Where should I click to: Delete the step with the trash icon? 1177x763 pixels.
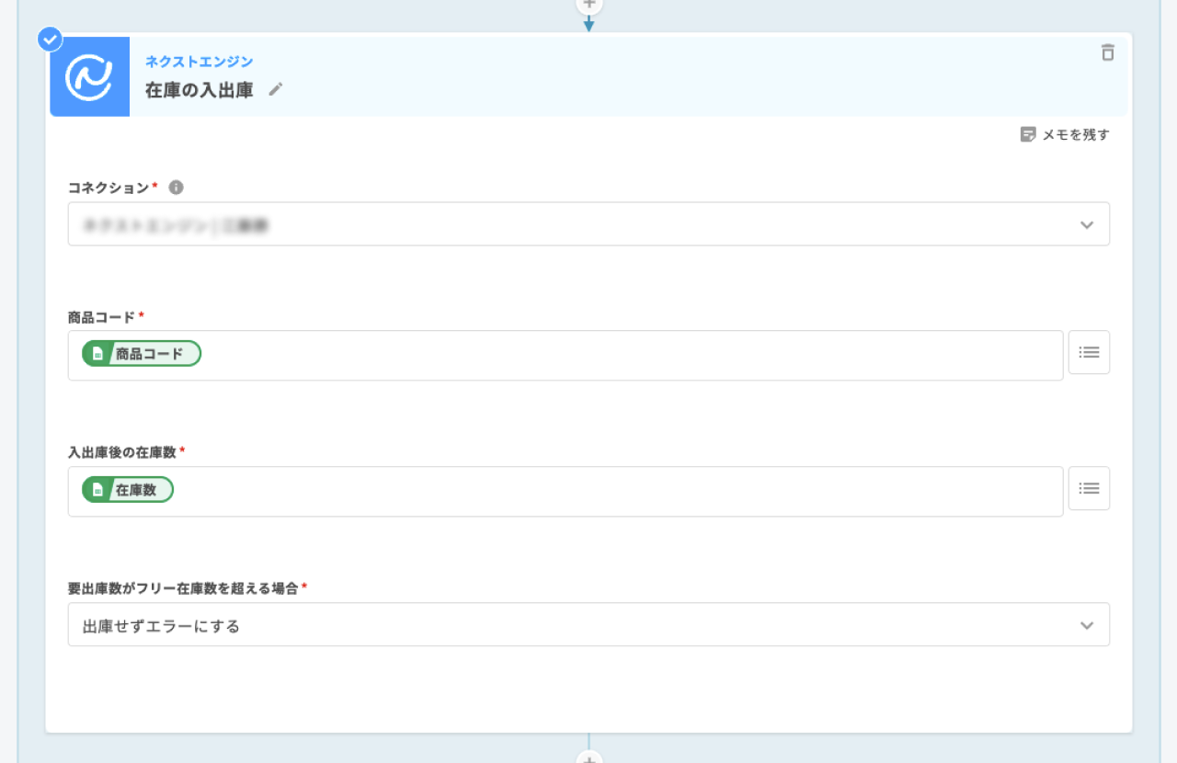1107,52
